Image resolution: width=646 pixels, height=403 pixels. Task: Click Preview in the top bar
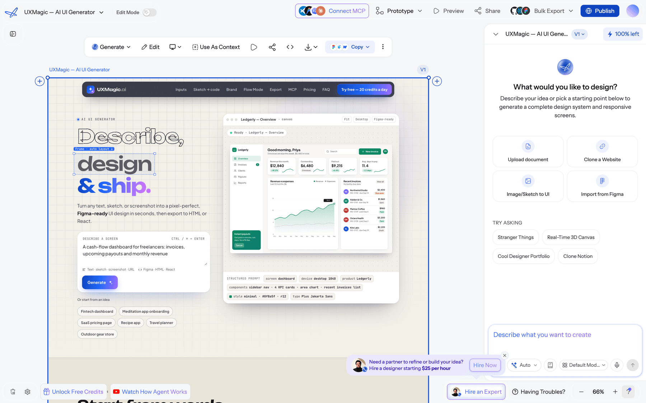[449, 11]
